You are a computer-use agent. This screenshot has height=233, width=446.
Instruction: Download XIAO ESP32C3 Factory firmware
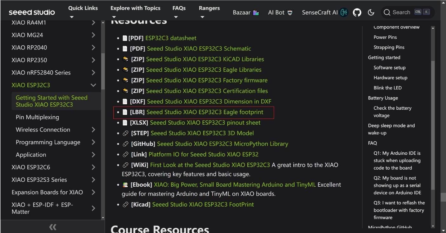point(207,80)
